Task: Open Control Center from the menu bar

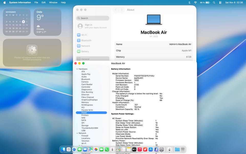Action: click(220, 3)
